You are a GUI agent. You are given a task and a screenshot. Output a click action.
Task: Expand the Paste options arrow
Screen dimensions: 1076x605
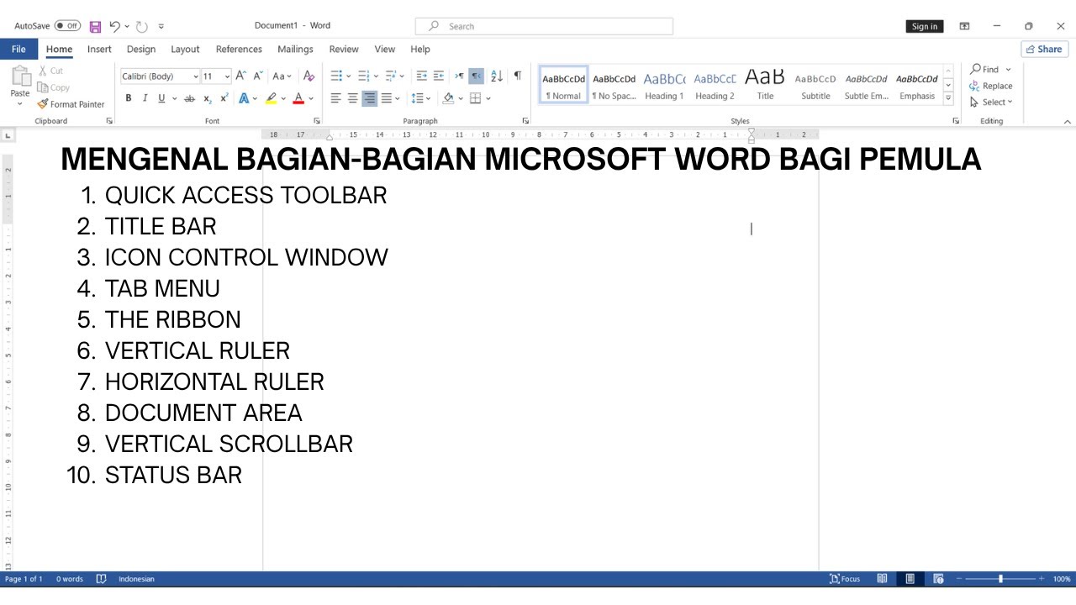(x=20, y=104)
